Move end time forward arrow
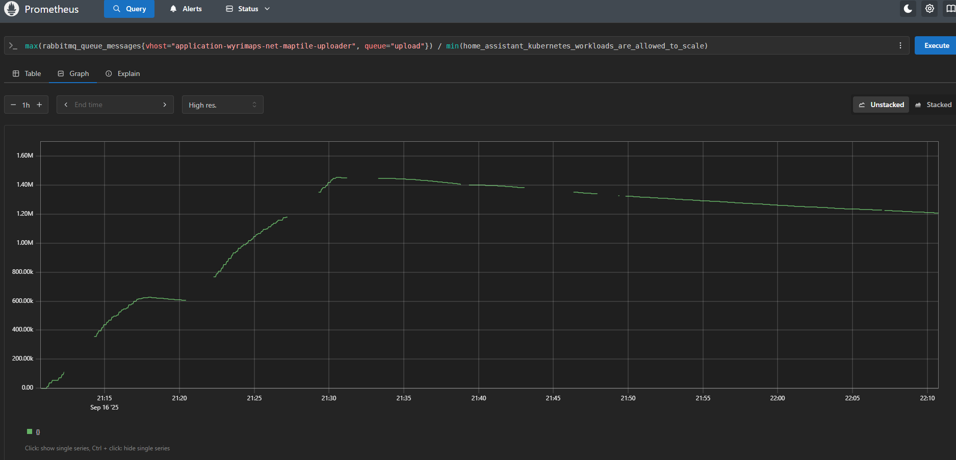The width and height of the screenshot is (956, 460). coord(165,105)
